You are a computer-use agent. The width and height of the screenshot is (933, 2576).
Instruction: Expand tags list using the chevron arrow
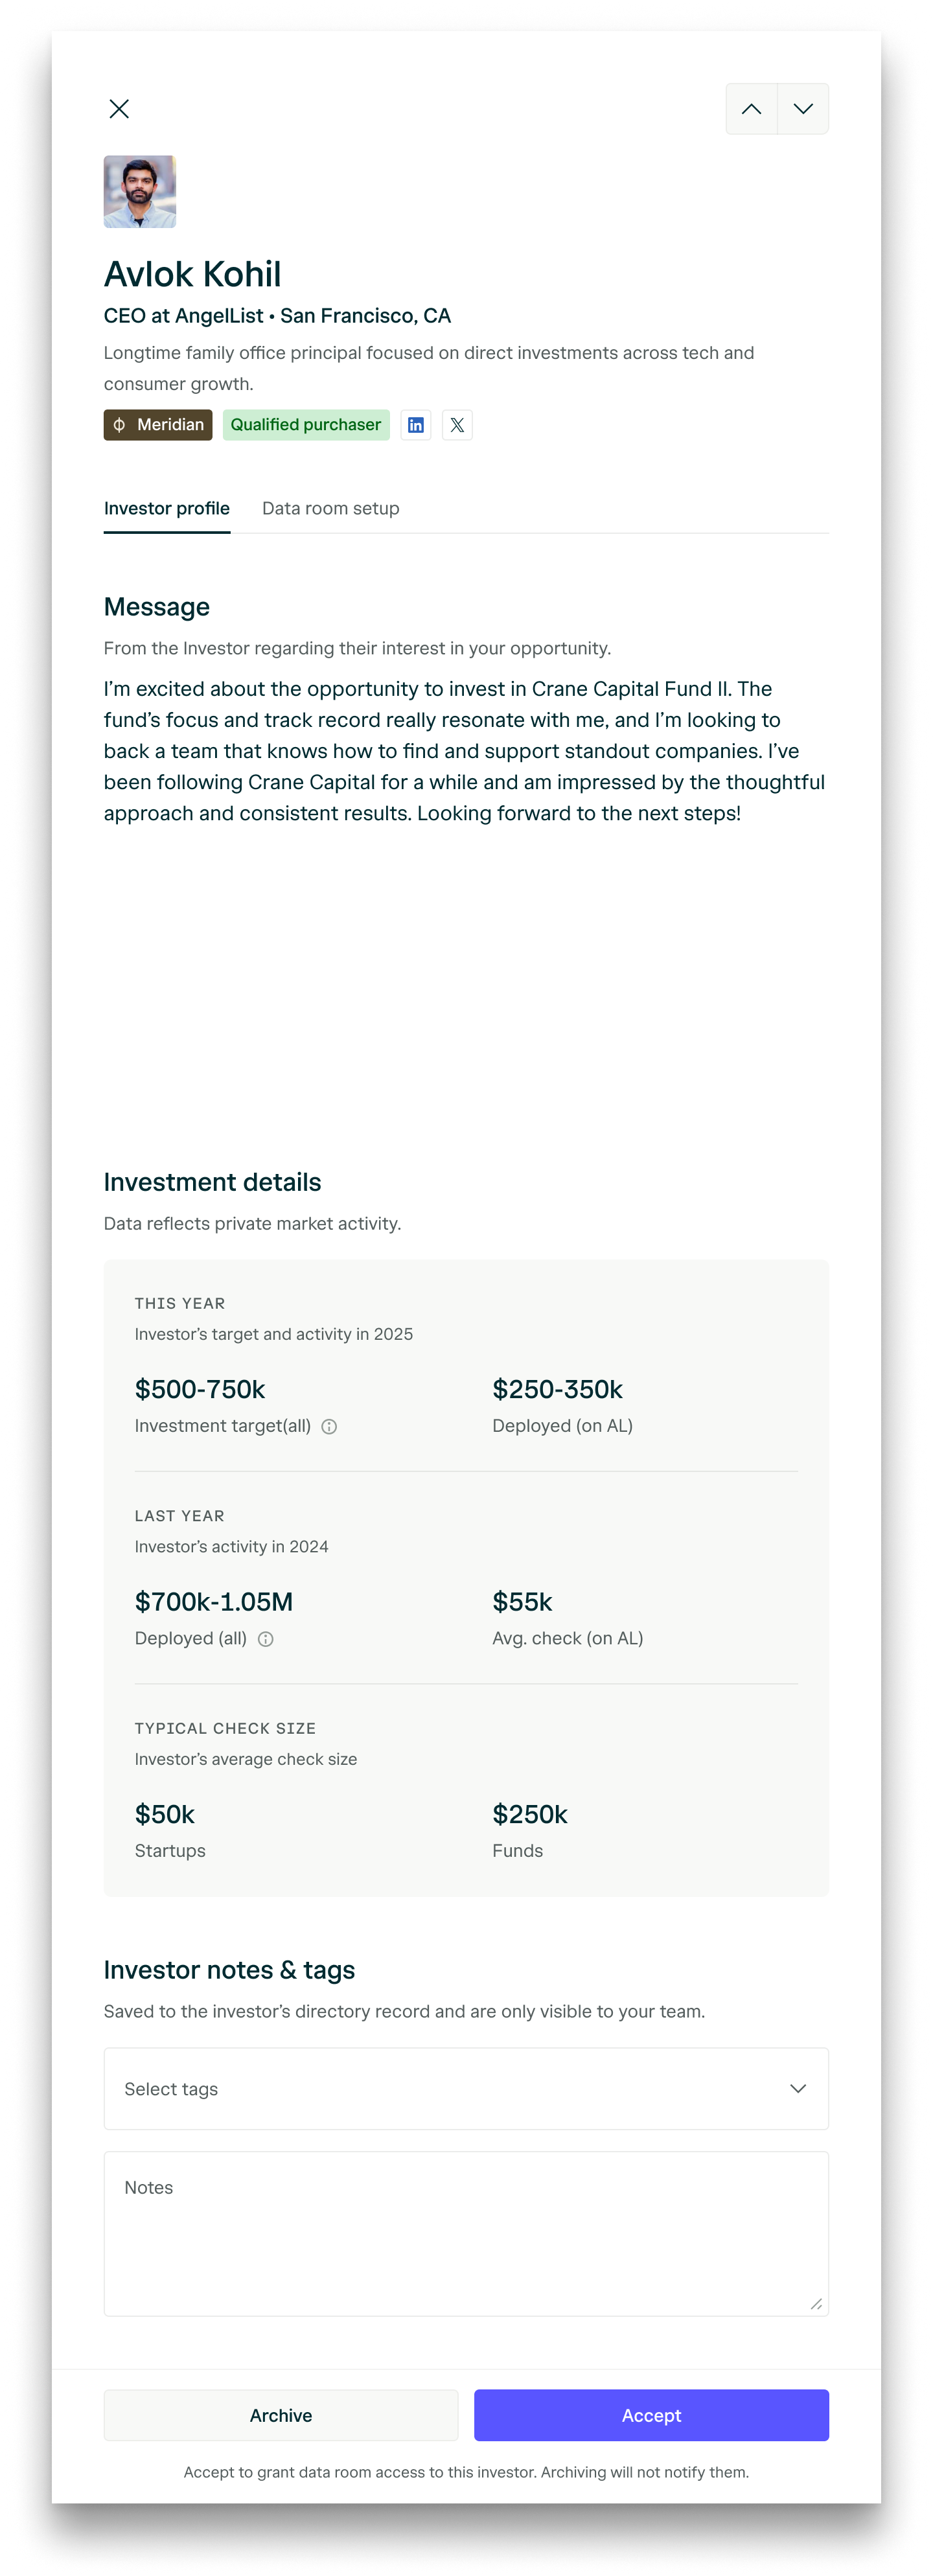tap(798, 2089)
